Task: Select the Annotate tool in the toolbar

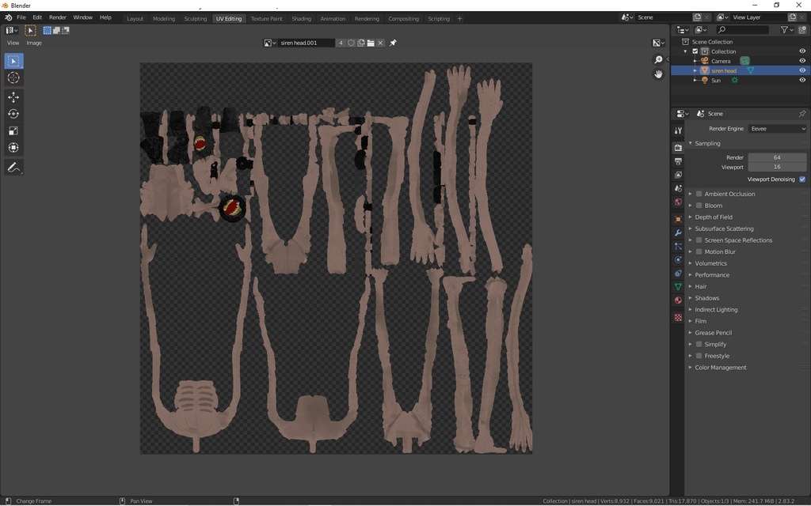Action: coord(13,168)
